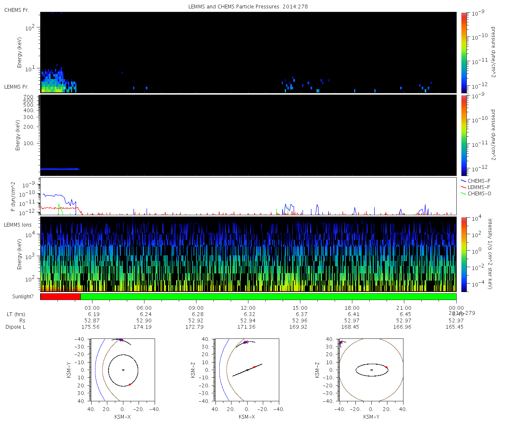Screen dimensions: 507x422
Task: Click the Dipole L value 171.36
Action: click(248, 327)
